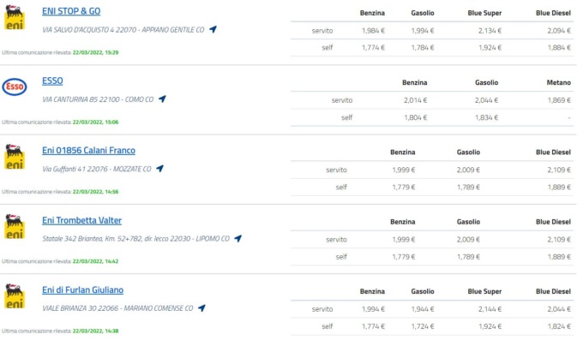
Task: Click the Eni logo beside Calani Franco
Action: [x=15, y=157]
